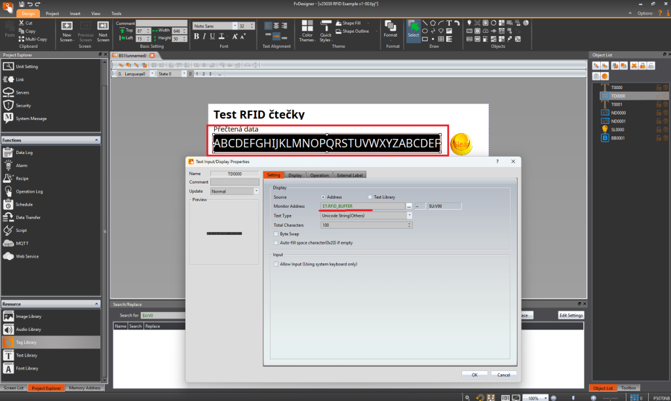Click the New Screen icon in ribbon
This screenshot has height=401, width=671.
point(66,27)
